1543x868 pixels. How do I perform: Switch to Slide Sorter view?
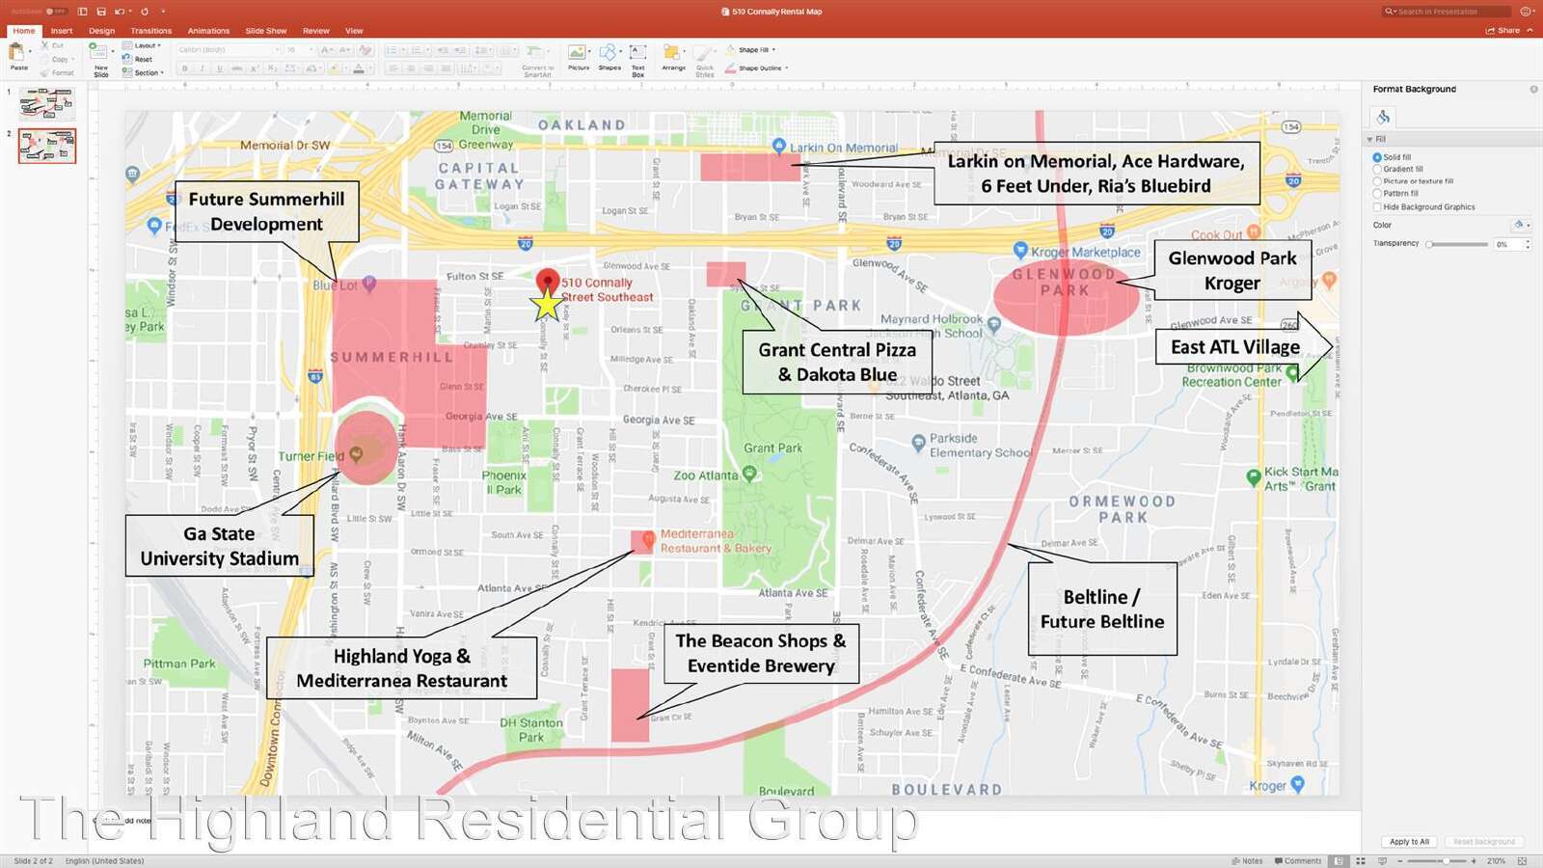(x=1361, y=860)
